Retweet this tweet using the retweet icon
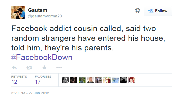 (29, 68)
